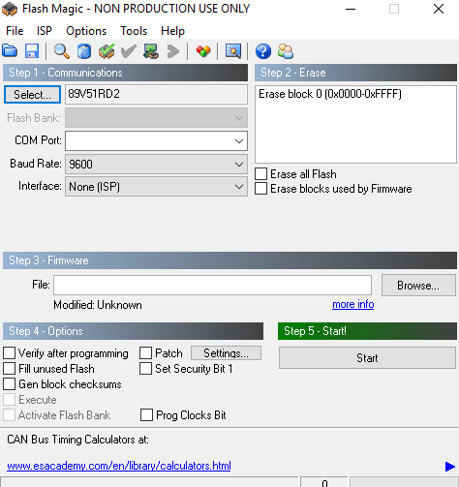
Task: Click the 89V51RD2 device name field
Action: [156, 94]
